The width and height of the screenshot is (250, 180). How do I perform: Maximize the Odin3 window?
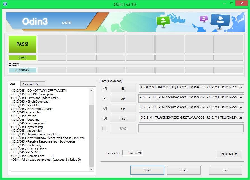pos(232,3)
